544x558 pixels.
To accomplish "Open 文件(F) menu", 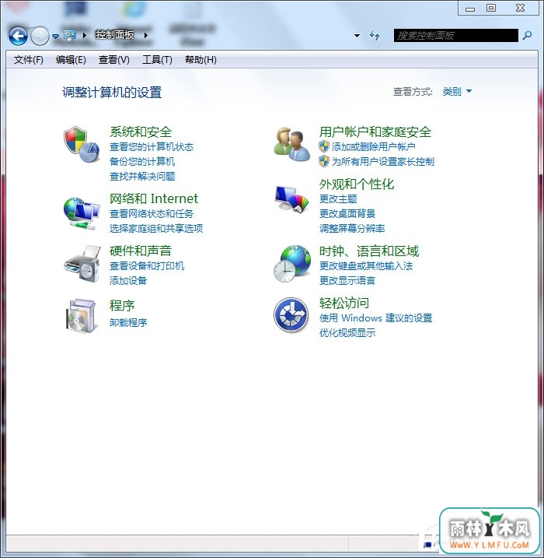I will pyautogui.click(x=29, y=59).
